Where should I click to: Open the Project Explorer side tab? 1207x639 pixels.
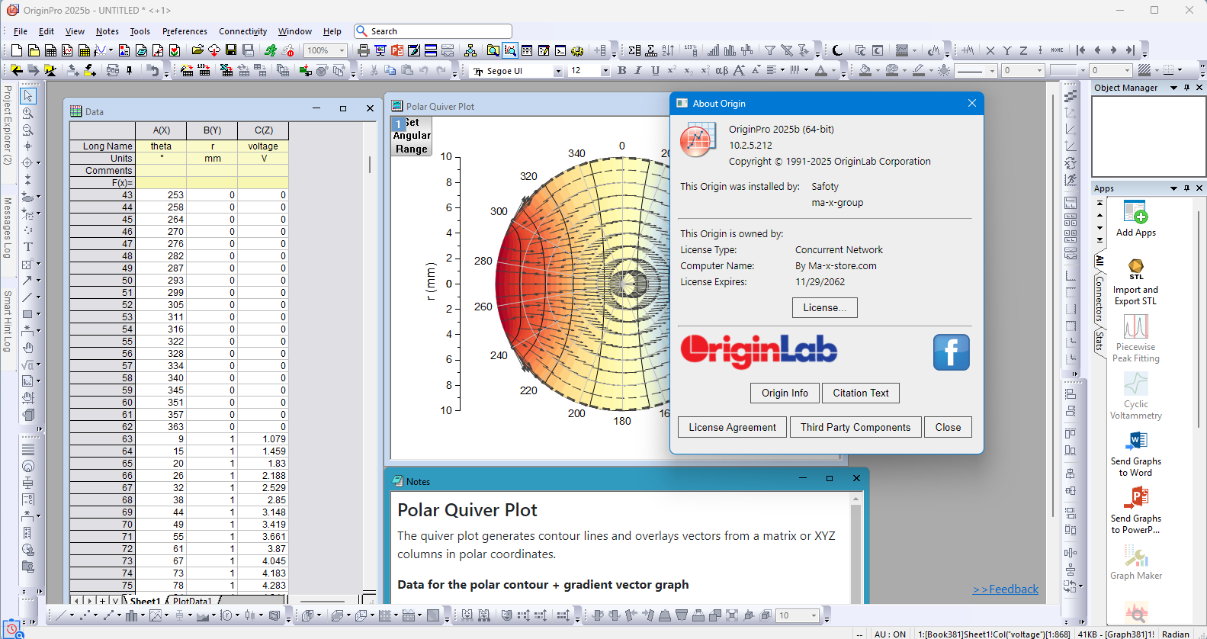pos(8,125)
